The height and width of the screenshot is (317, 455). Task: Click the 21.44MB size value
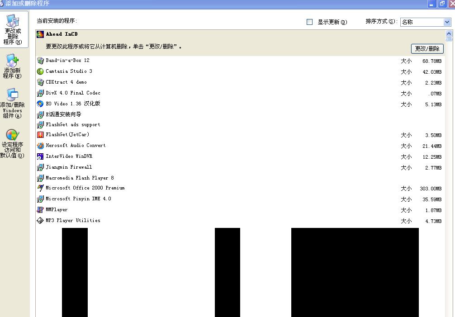(x=432, y=146)
